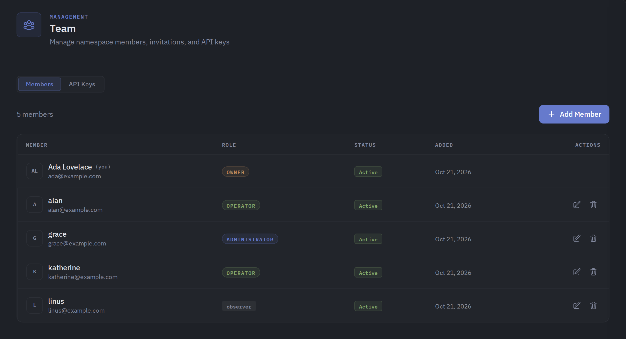Viewport: 626px width, 339px height.
Task: Click Active status for Ada Lovelace
Action: [x=368, y=172]
